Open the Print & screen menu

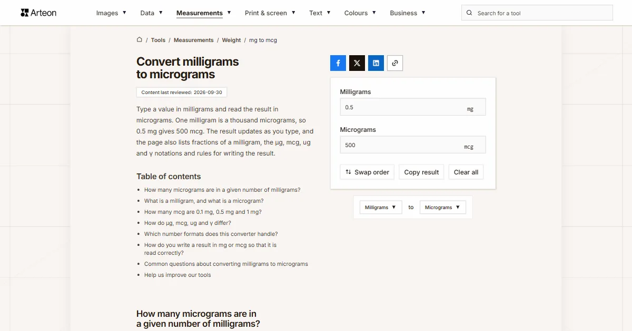click(270, 13)
